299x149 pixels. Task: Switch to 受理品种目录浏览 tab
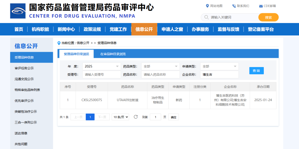coord(76,54)
